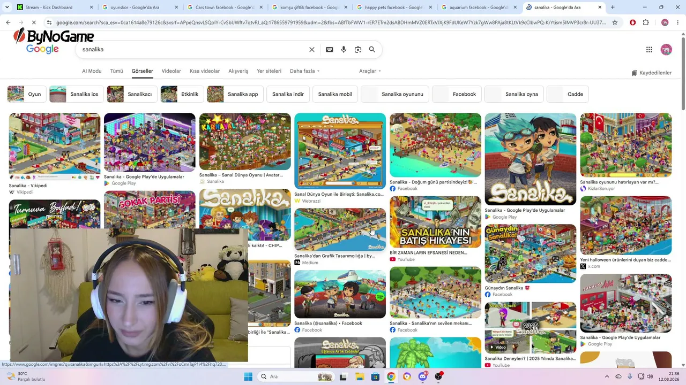Open the Sanalika'nın Batış Hikayesi YouTube thumbnail
This screenshot has height=385, width=686.
435,222
